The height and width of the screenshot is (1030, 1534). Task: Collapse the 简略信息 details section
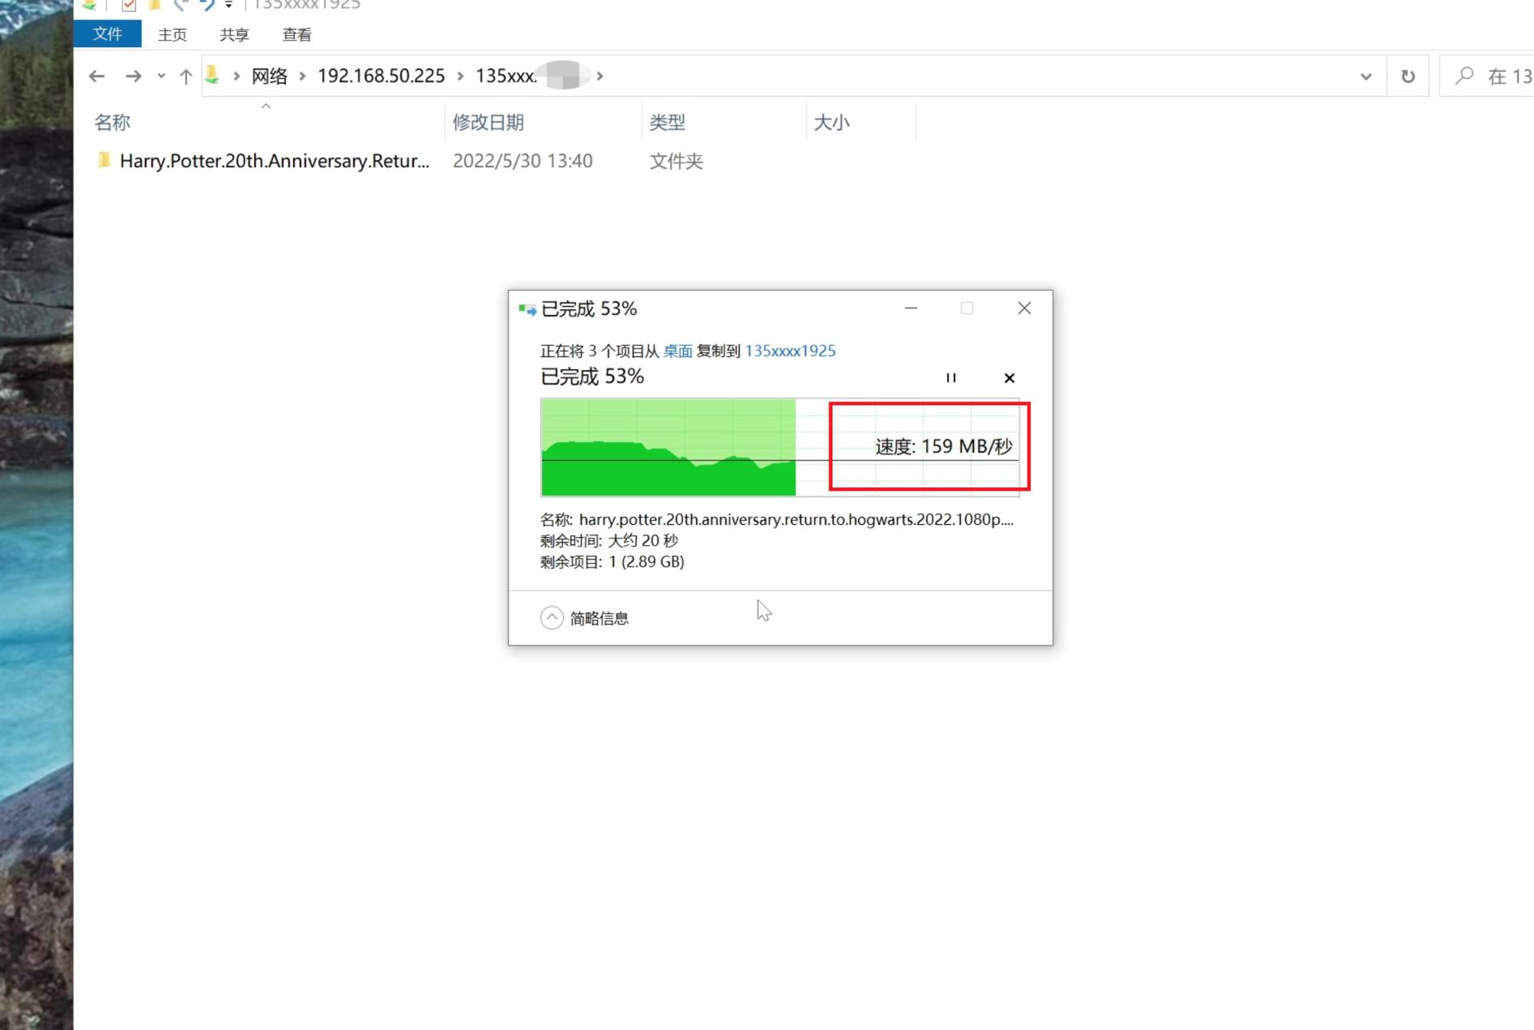tap(551, 617)
